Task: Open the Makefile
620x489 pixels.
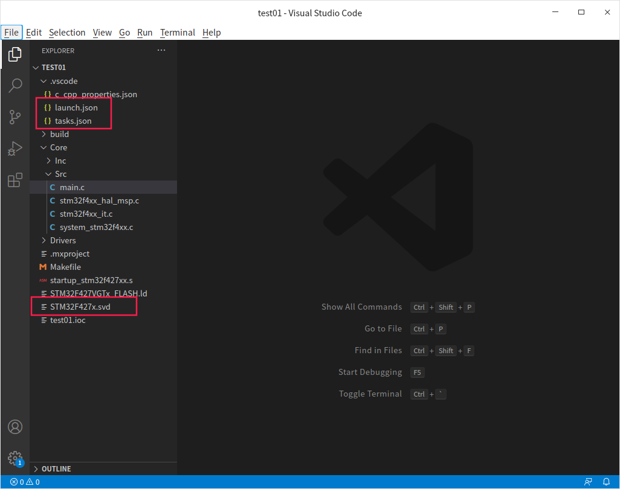Action: pyautogui.click(x=103, y=267)
